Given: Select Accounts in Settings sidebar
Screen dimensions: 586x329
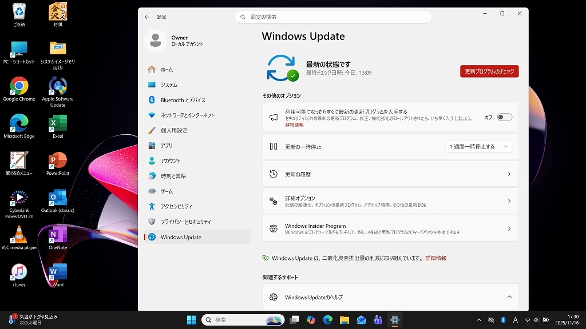Looking at the screenshot, I should pos(197,161).
